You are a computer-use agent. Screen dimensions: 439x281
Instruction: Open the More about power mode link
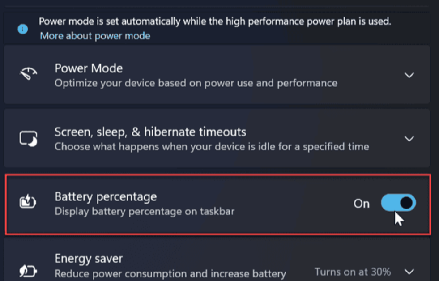tap(95, 36)
